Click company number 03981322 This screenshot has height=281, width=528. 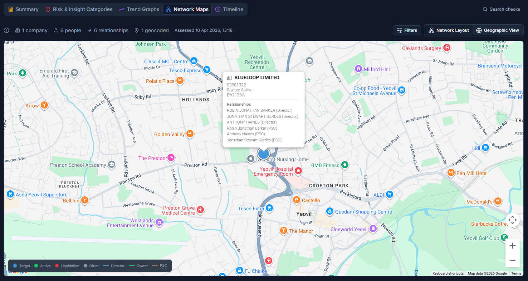pyautogui.click(x=236, y=85)
